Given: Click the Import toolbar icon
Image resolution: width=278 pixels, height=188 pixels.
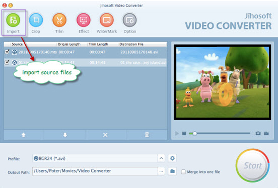Looking at the screenshot, I should pos(13,20).
